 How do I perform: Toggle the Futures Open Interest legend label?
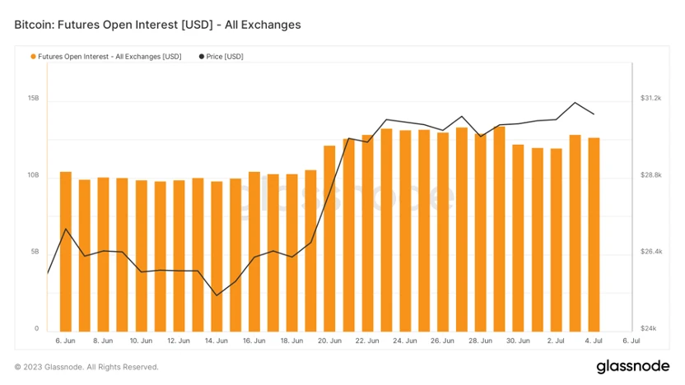pos(110,57)
